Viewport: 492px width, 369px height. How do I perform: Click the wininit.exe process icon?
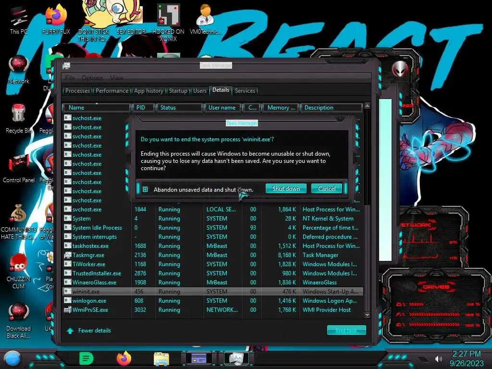pos(67,291)
